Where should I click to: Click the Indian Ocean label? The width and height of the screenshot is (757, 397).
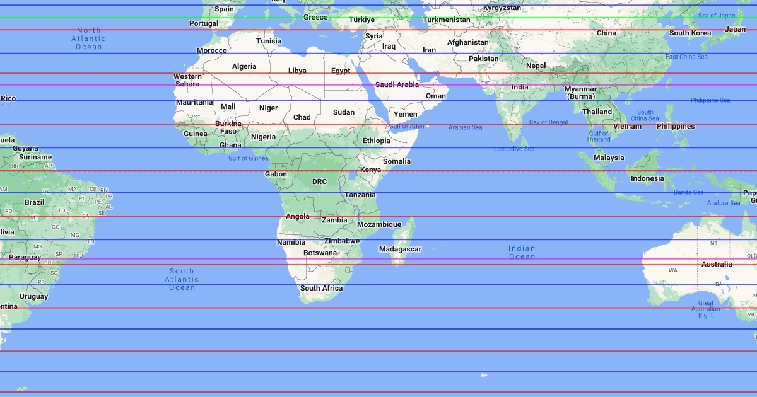pyautogui.click(x=522, y=252)
